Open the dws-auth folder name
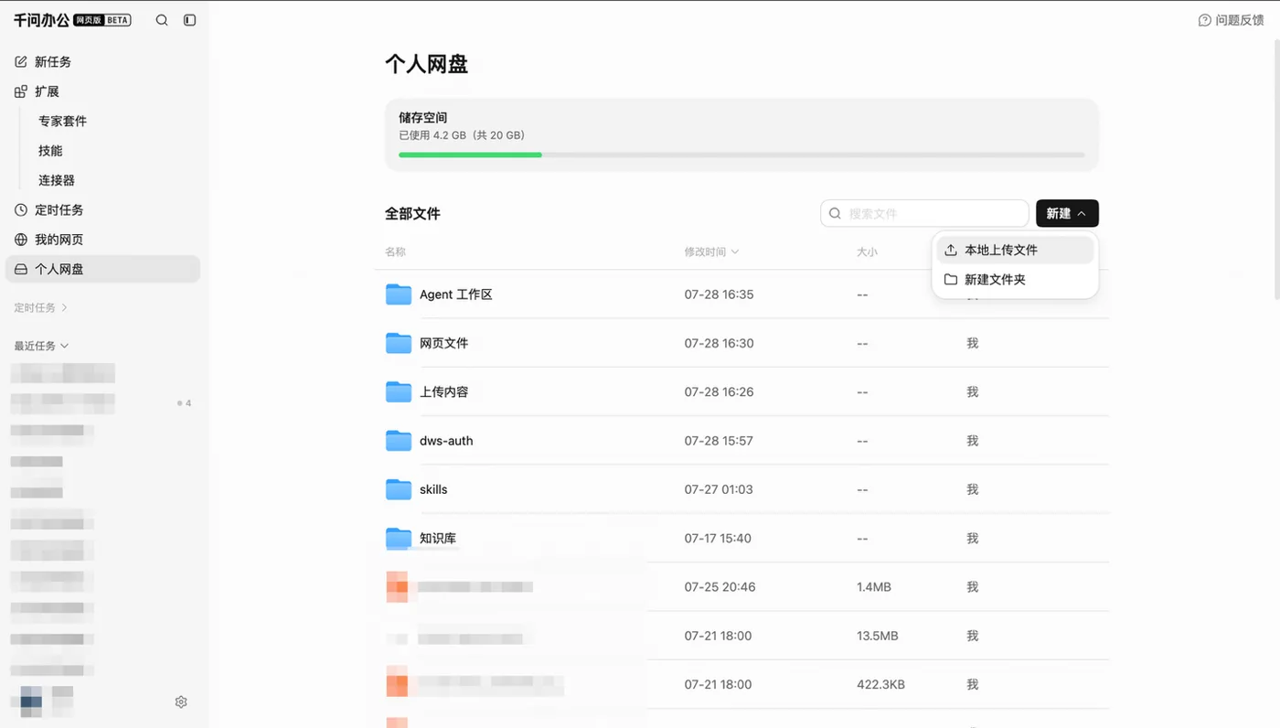 point(446,441)
